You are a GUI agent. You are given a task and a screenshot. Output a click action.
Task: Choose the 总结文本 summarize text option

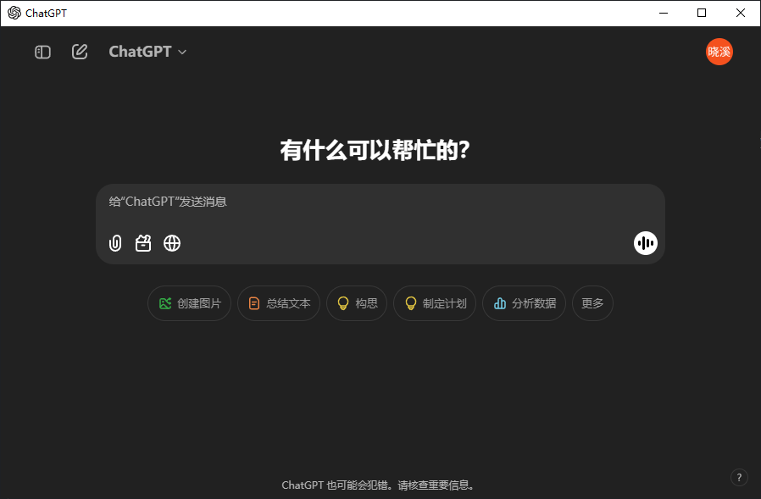click(279, 303)
